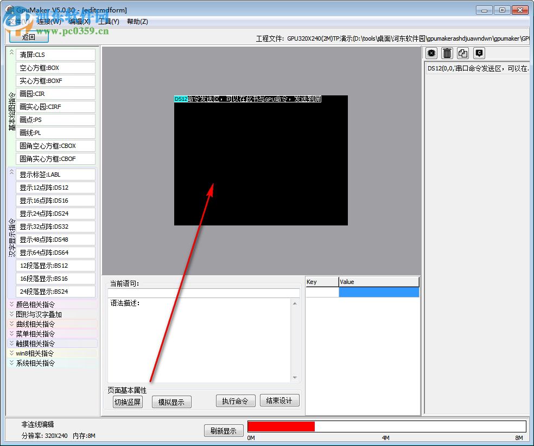Click the 返回 button
The image size is (534, 446).
pyautogui.click(x=28, y=36)
